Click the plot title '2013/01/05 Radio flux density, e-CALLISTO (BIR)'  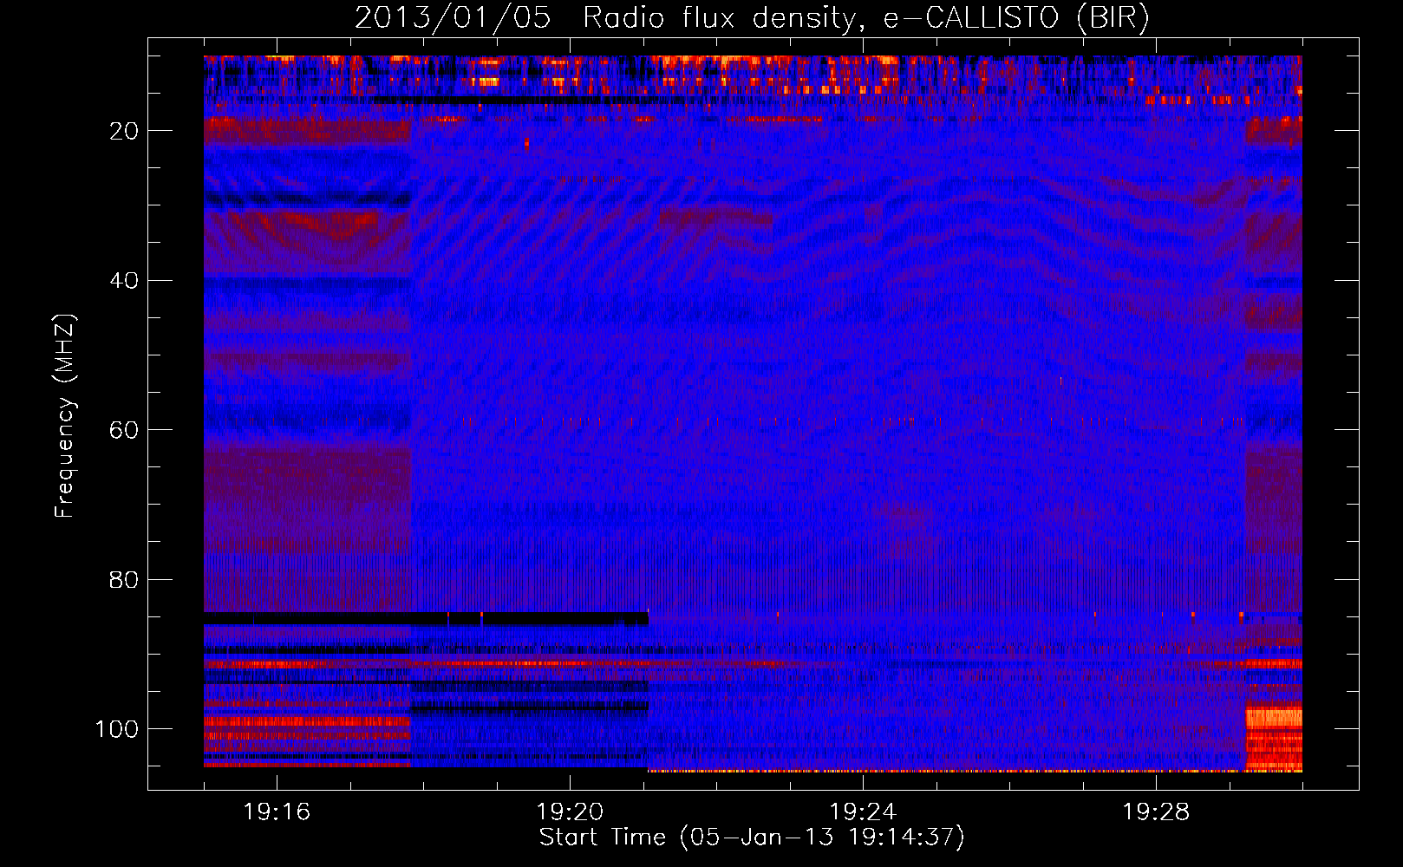pos(752,18)
